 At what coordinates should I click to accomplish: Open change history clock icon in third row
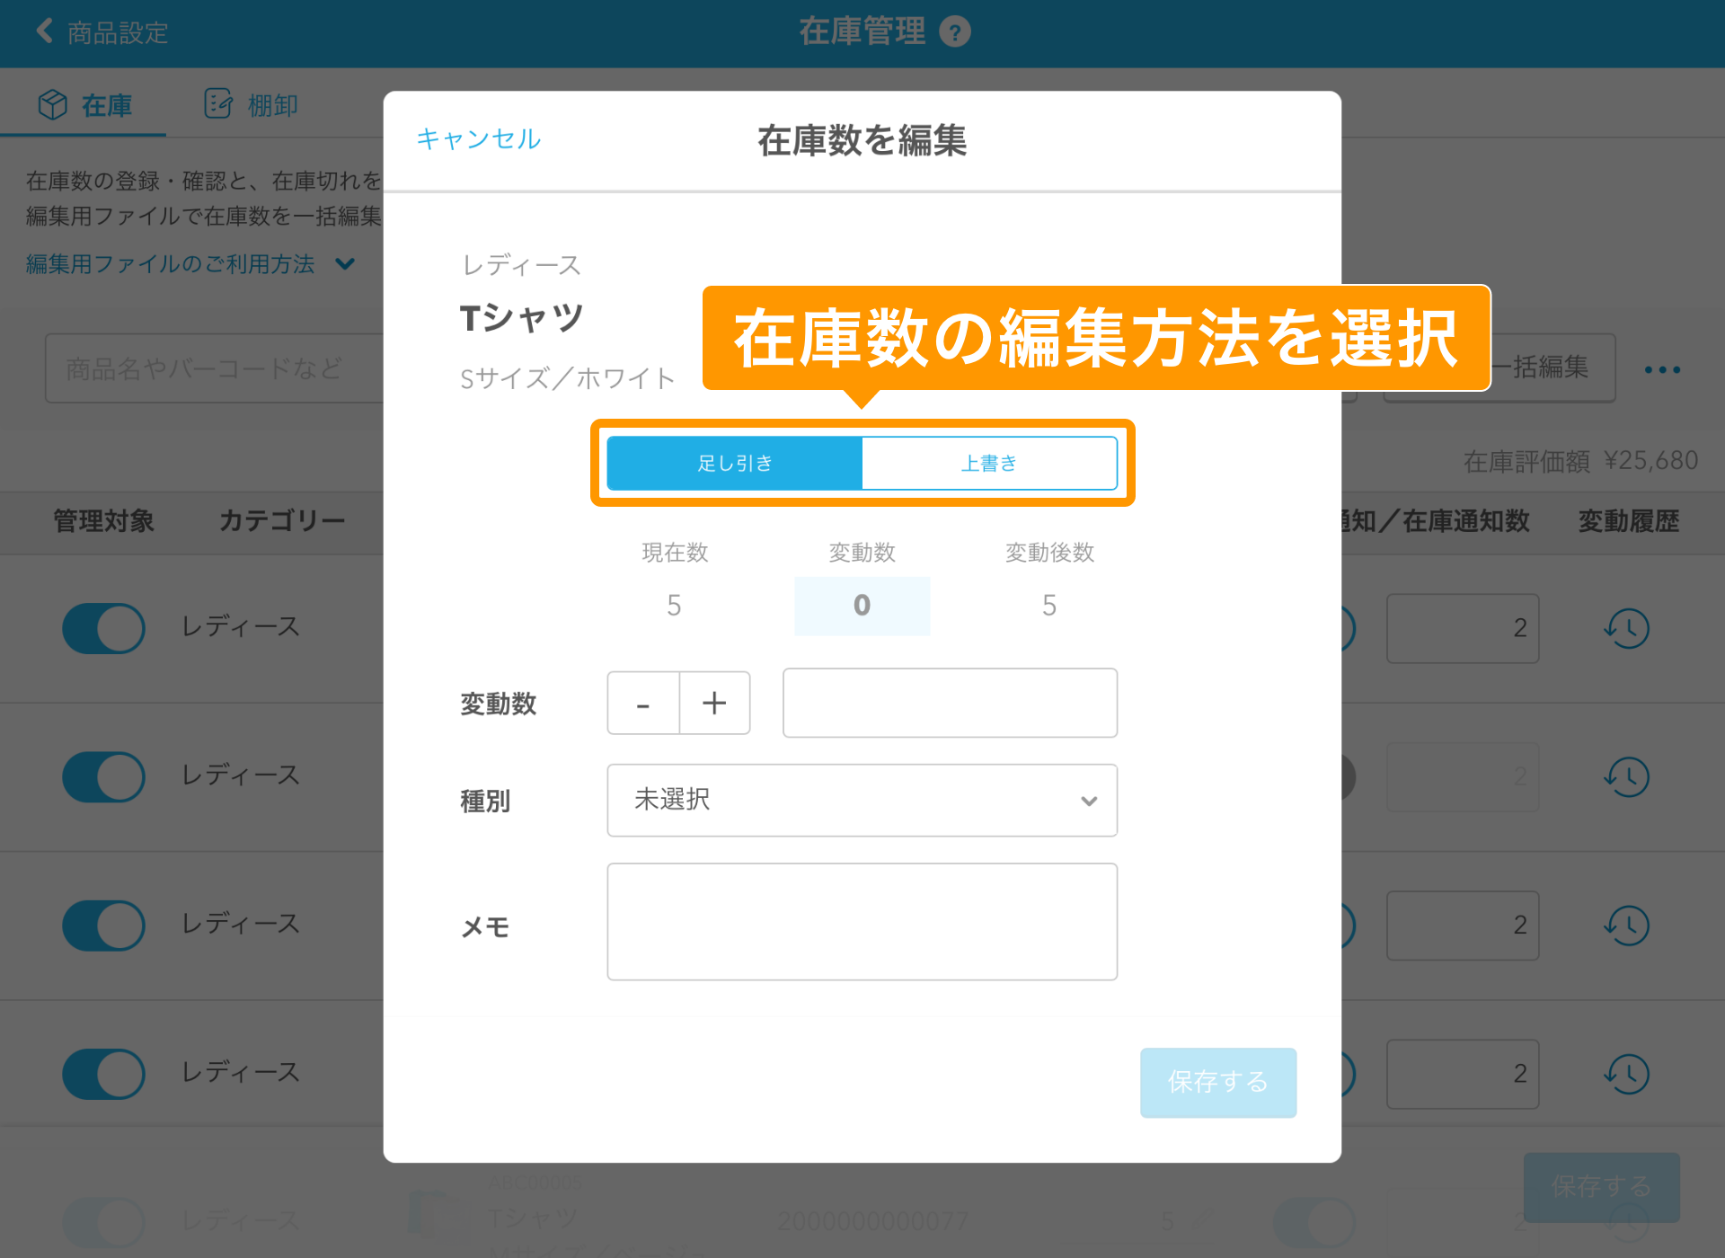pos(1627,926)
